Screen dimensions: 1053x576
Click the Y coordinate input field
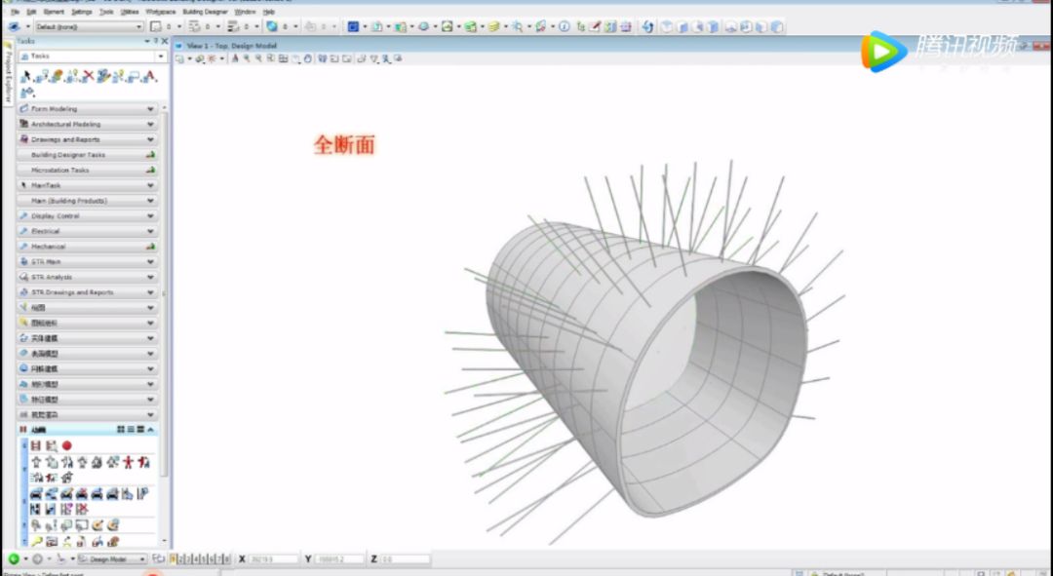pyautogui.click(x=339, y=558)
